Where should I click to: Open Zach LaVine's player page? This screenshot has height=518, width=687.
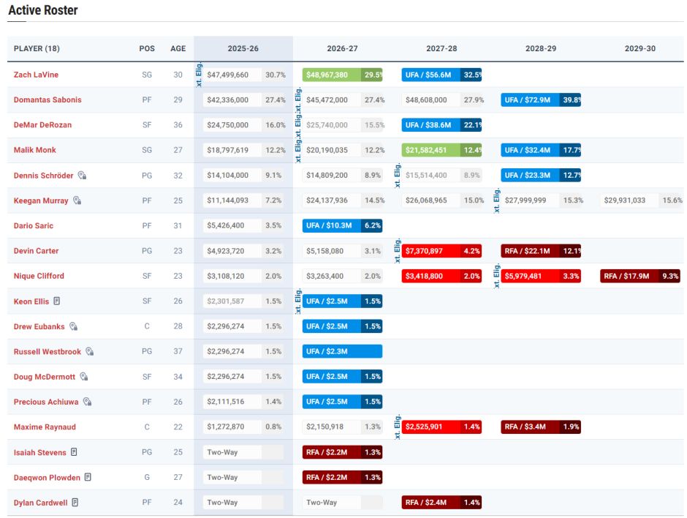pos(36,75)
